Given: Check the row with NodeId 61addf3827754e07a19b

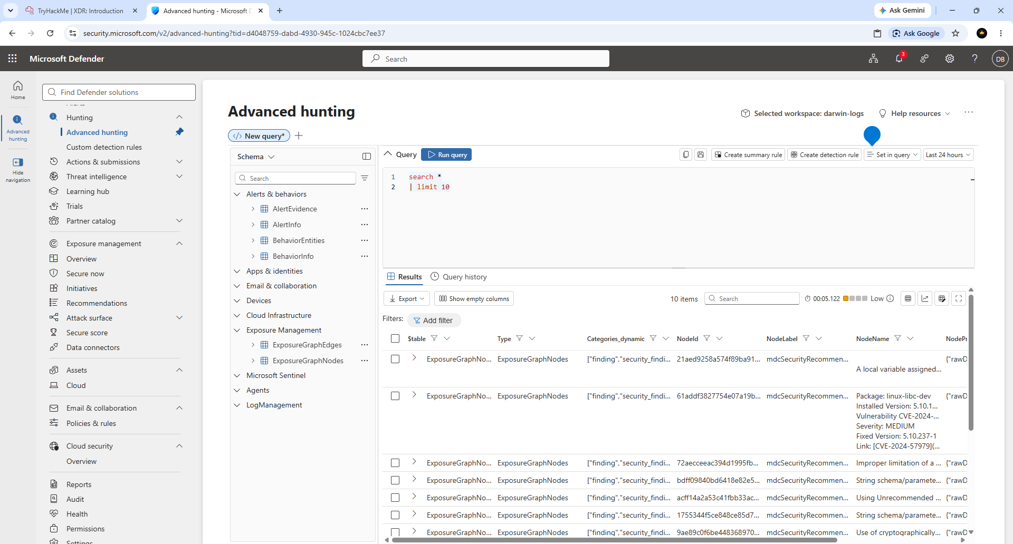Looking at the screenshot, I should pos(395,396).
